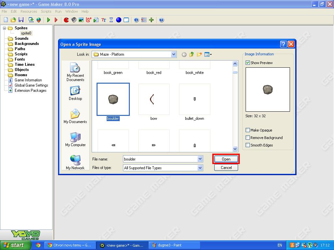Click the Extension packages green plus icon
The image size is (334, 250).
click(151, 20)
